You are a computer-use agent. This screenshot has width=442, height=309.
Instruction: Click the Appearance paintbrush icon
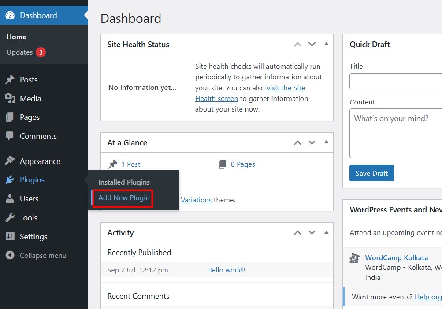click(10, 161)
